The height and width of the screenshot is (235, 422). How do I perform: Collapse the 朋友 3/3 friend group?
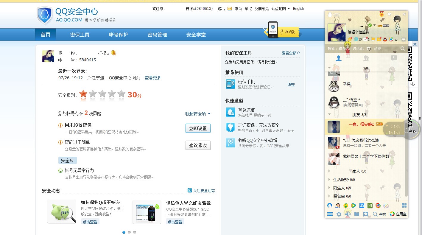point(329,114)
